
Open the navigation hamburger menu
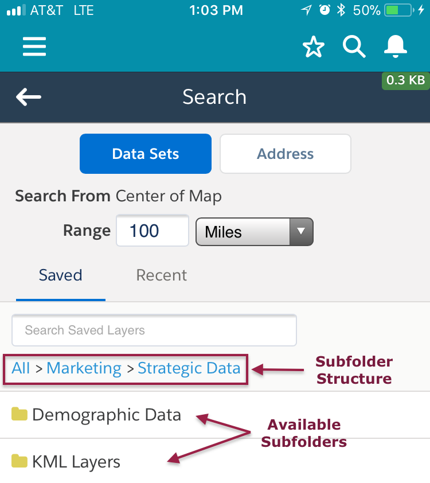(x=34, y=46)
